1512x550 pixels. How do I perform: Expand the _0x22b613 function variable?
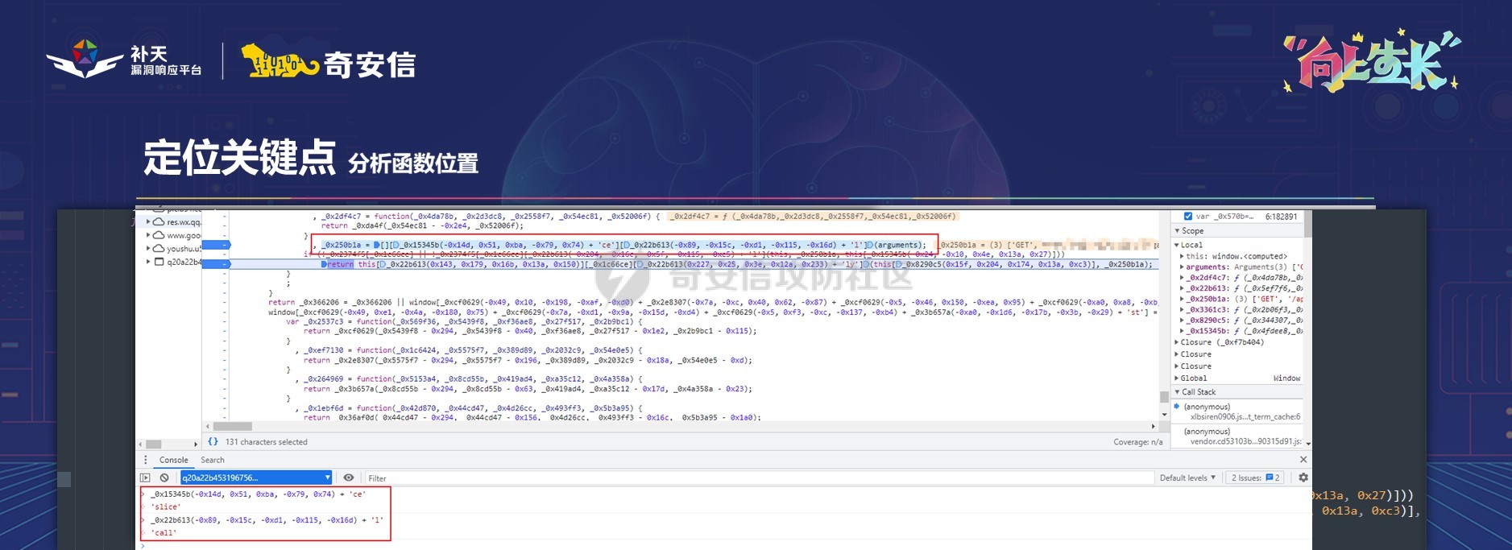pyautogui.click(x=1182, y=288)
